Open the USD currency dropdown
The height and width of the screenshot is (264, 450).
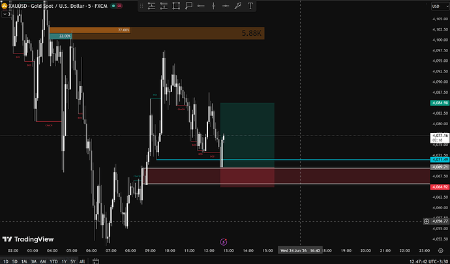click(x=440, y=7)
